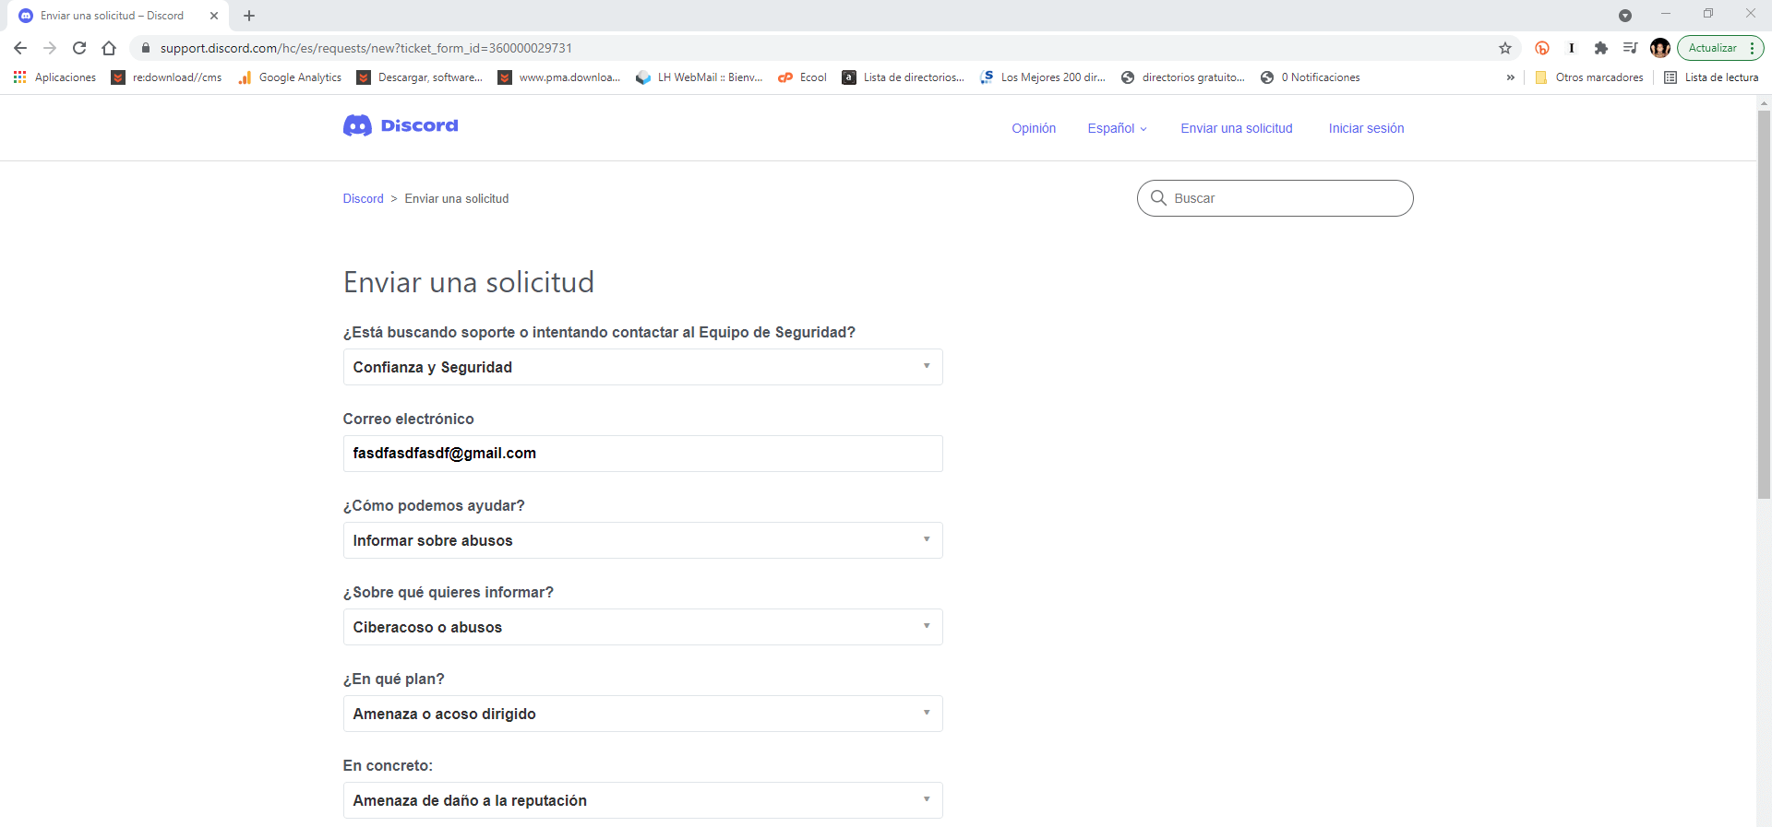Screen dimensions: 1772x827
Task: Click the search magnifier icon
Action: pyautogui.click(x=1158, y=197)
